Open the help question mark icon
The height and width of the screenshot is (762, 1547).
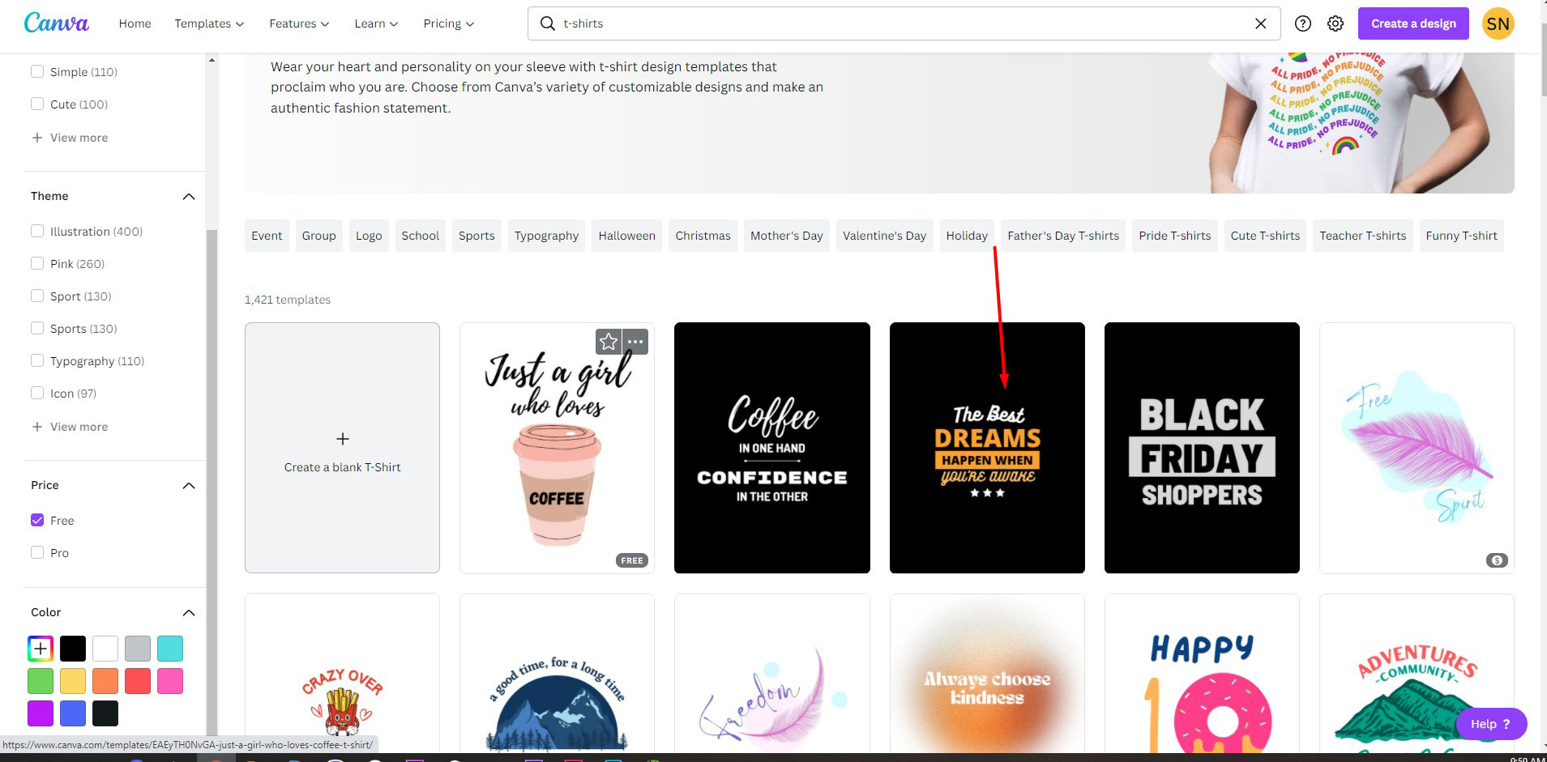pos(1302,23)
